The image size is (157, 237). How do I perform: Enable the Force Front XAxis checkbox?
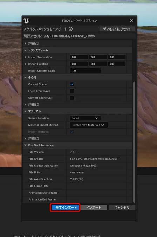(x=72, y=91)
